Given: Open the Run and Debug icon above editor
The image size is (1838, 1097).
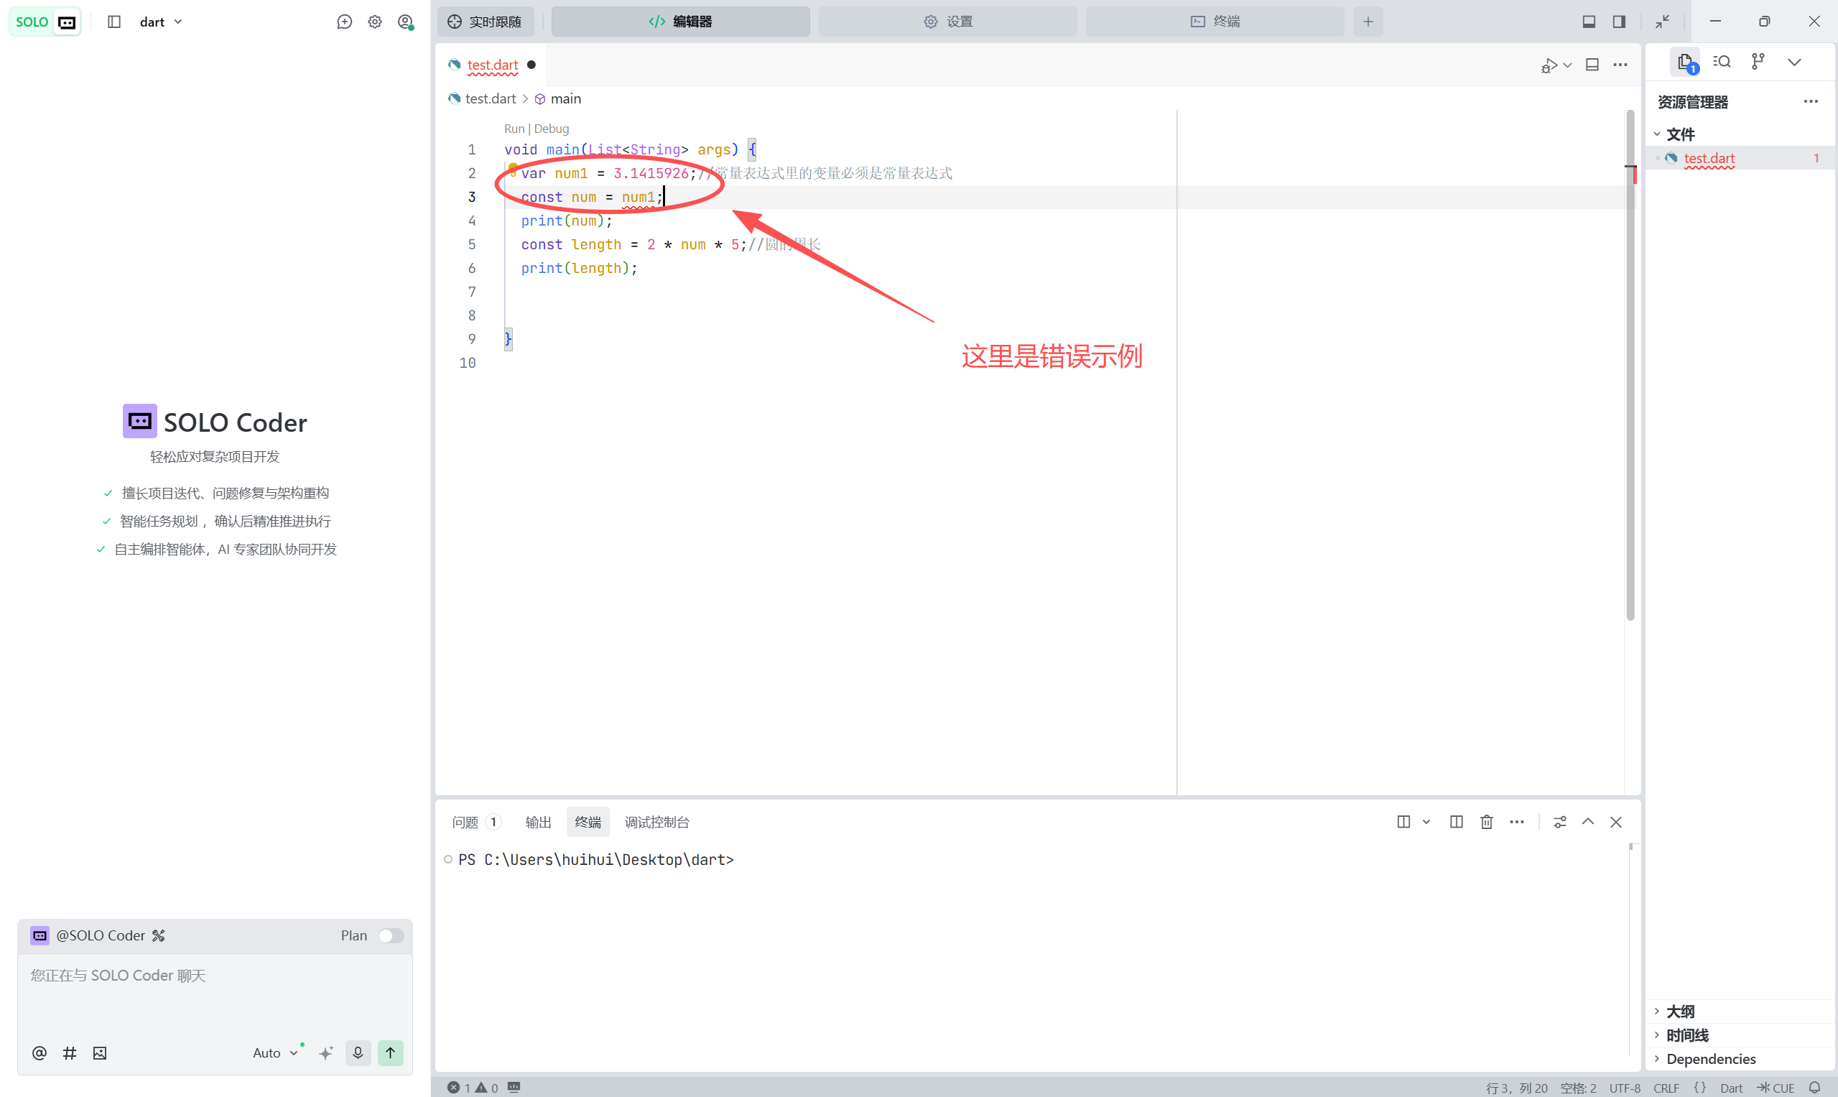Looking at the screenshot, I should pos(1549,65).
